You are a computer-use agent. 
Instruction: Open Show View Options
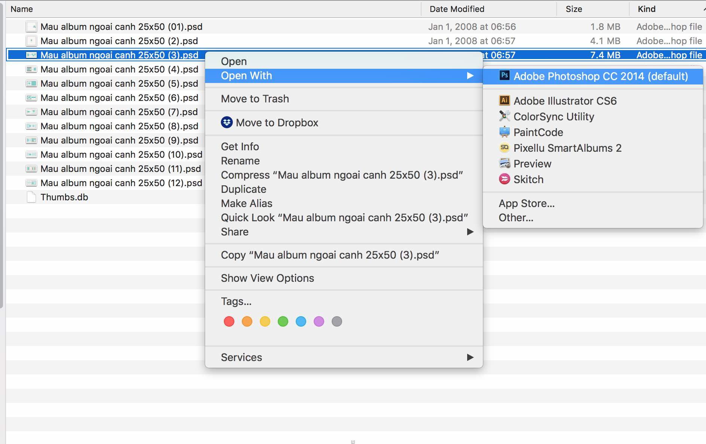pos(344,278)
